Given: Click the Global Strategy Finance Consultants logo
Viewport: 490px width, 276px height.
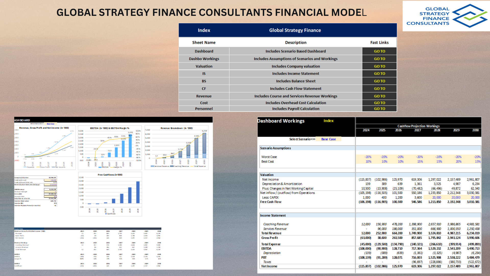Looking at the screenshot, I should point(446,16).
